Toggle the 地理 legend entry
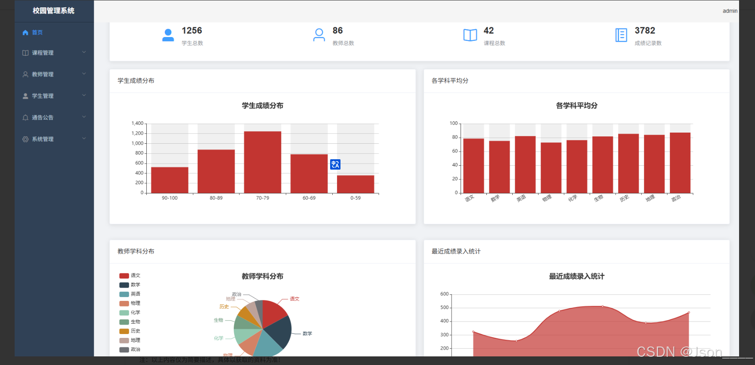The width and height of the screenshot is (755, 365). click(x=130, y=340)
